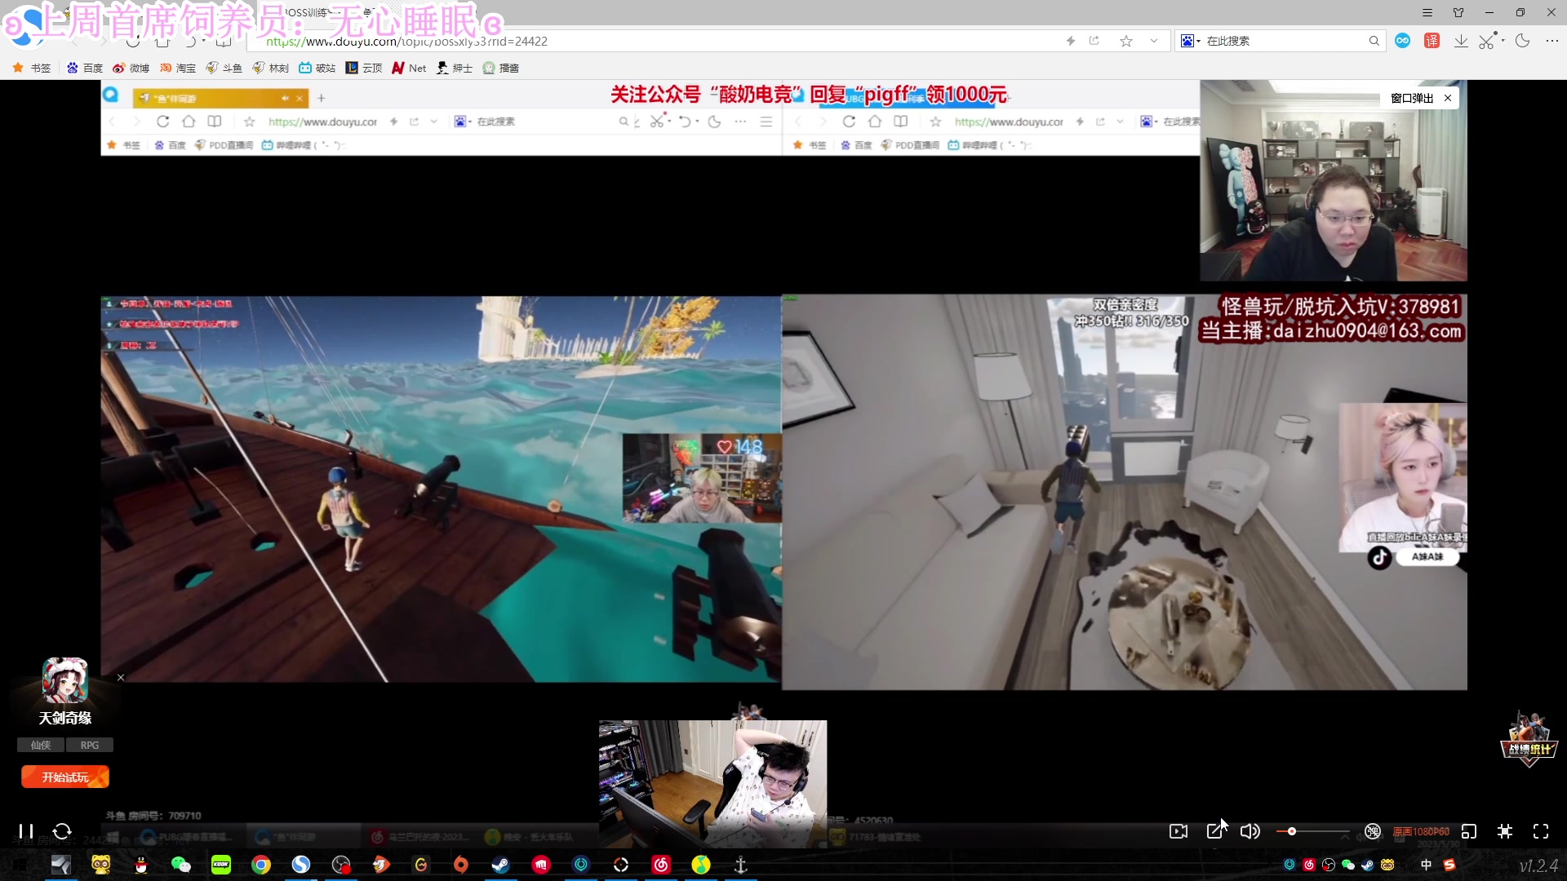The image size is (1567, 881).
Task: Click the magnifier search icon
Action: pyautogui.click(x=1374, y=41)
